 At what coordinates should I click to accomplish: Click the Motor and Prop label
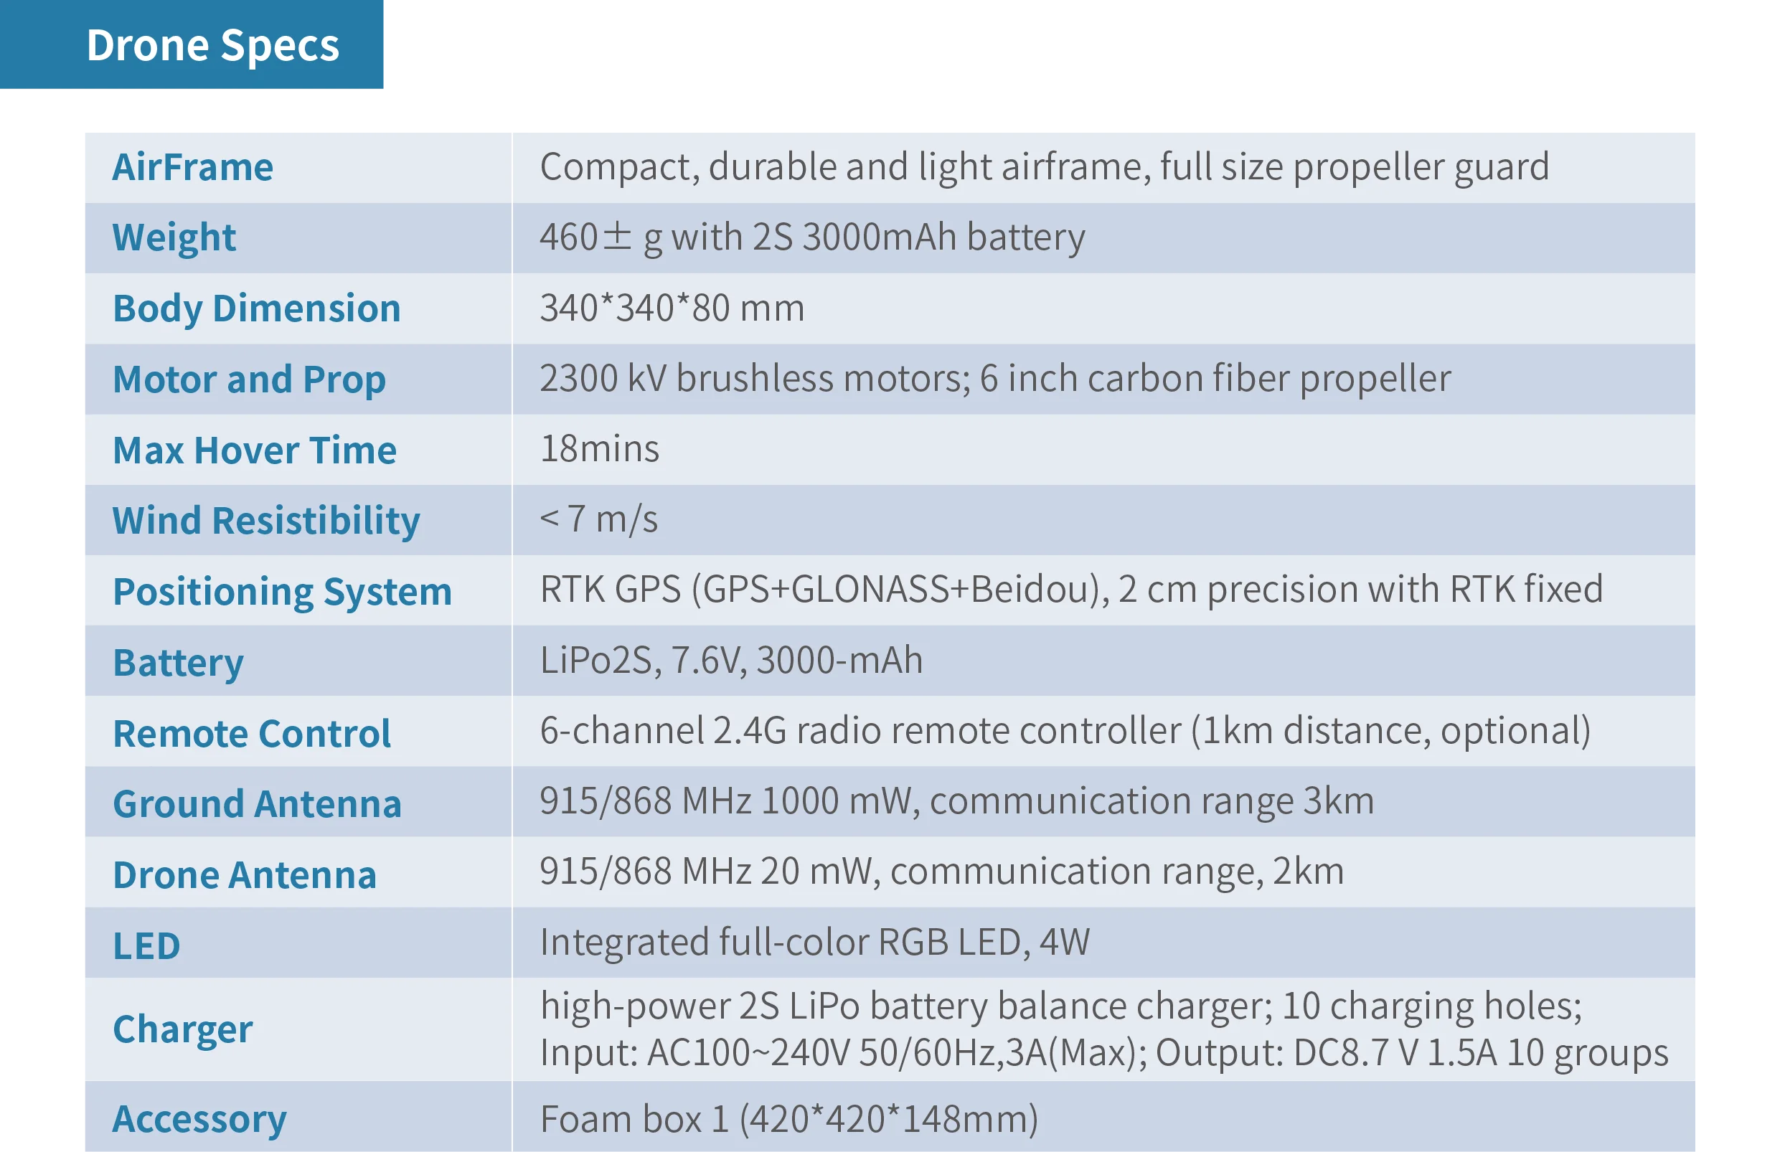(x=249, y=379)
